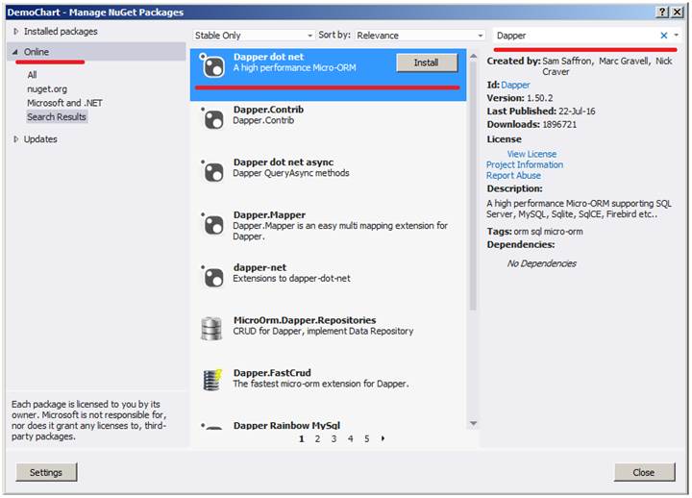Select the All source under Online

point(32,75)
